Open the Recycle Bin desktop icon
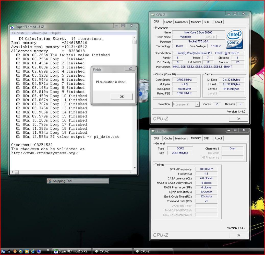This screenshot has height=255, width=265. pos(144,91)
